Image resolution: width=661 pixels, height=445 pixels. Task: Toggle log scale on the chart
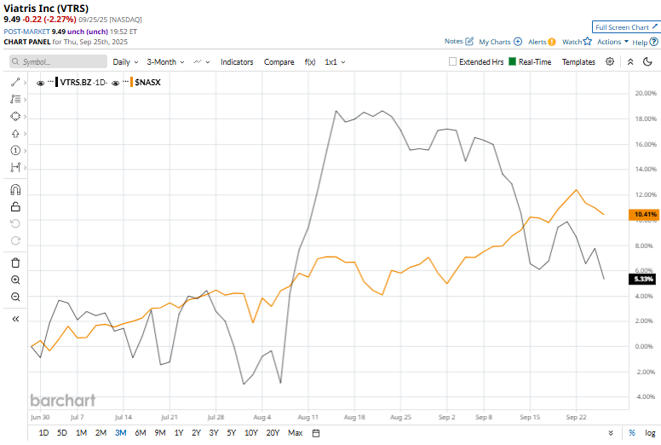650,433
